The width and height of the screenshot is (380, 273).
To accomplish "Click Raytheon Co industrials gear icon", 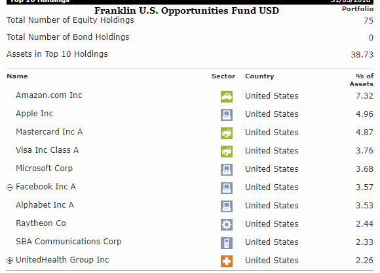I will tap(227, 225).
